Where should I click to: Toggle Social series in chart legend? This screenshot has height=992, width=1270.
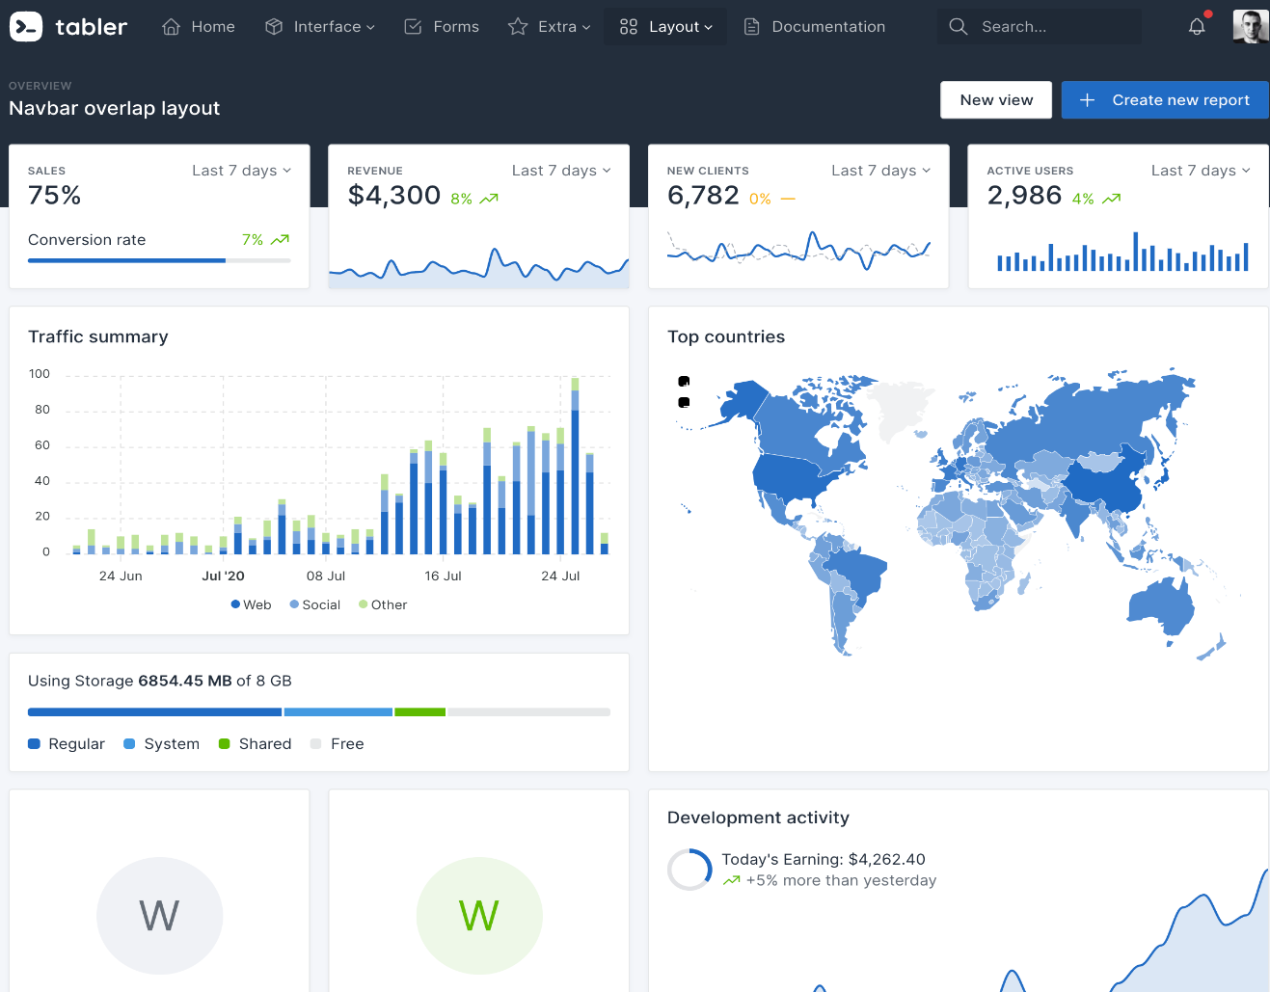point(315,604)
